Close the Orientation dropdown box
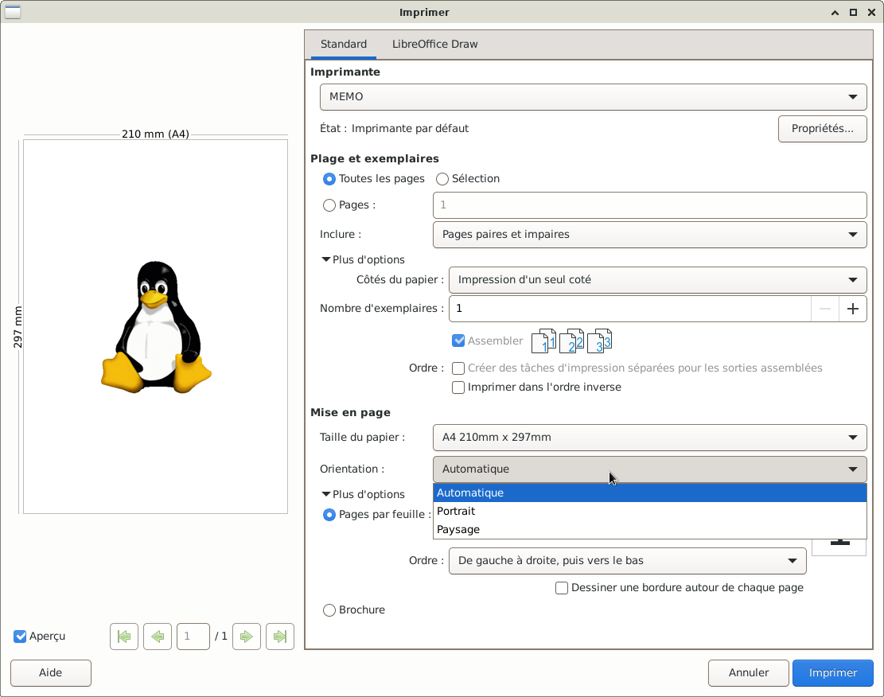Viewport: 884px width, 697px height. point(649,469)
